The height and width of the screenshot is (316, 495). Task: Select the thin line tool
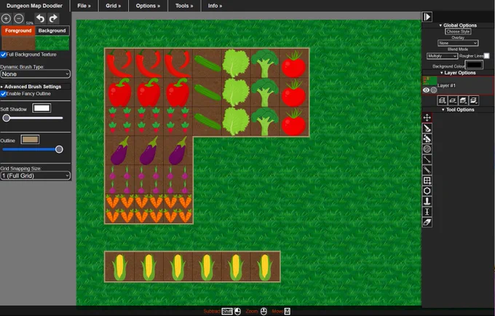427,159
